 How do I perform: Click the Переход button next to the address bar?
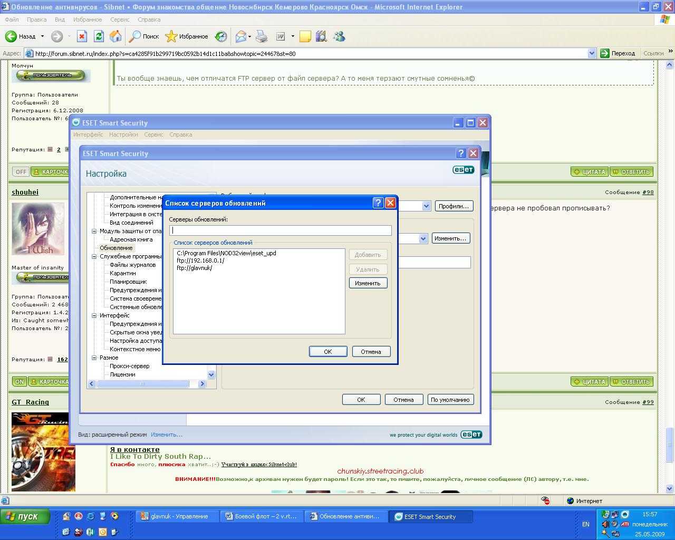click(618, 53)
